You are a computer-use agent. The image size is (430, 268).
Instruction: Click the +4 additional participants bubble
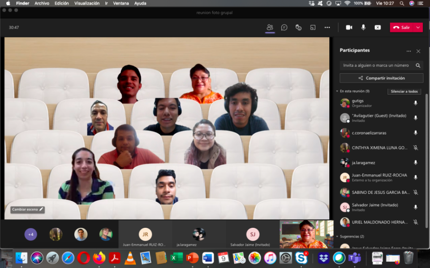pos(30,234)
